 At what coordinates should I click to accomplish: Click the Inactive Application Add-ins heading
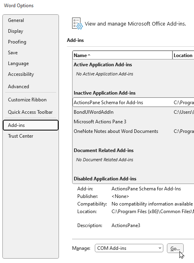[x=105, y=93]
